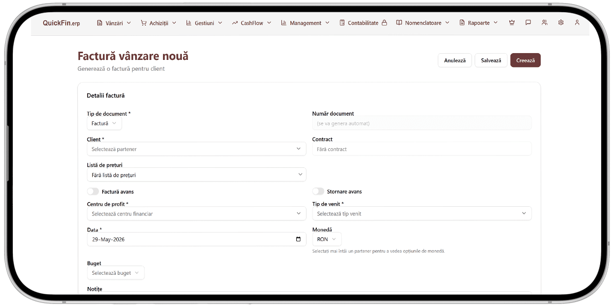Open the settings gear icon
The height and width of the screenshot is (307, 615).
(561, 23)
